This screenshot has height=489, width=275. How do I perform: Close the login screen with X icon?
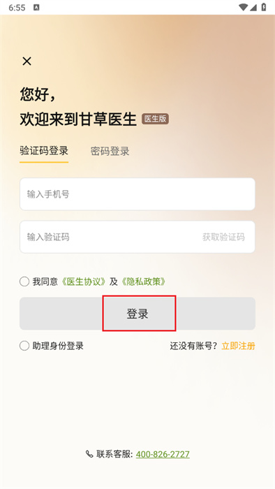click(27, 61)
